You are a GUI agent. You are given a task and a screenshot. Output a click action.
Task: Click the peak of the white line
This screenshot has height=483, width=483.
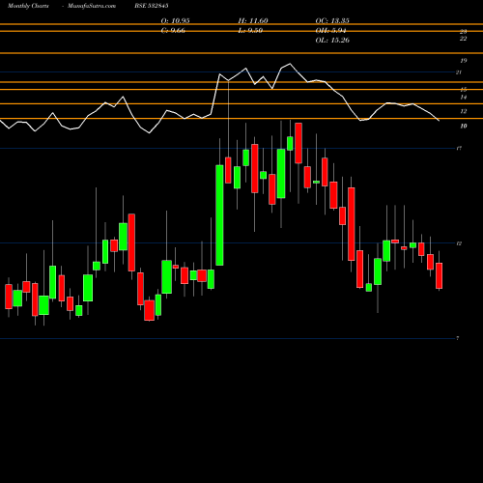point(290,64)
